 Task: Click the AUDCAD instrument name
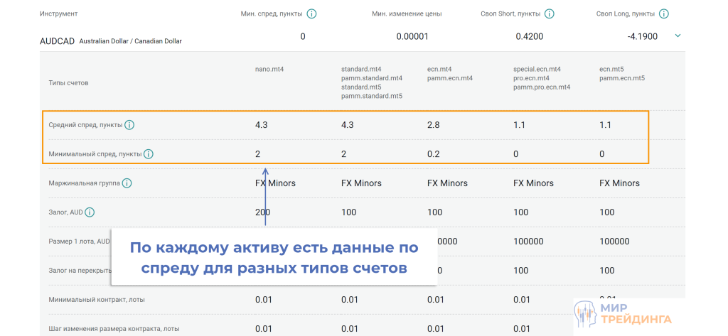pos(57,41)
